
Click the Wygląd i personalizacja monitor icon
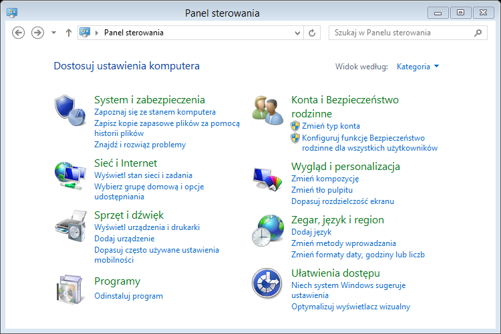pyautogui.click(x=268, y=179)
